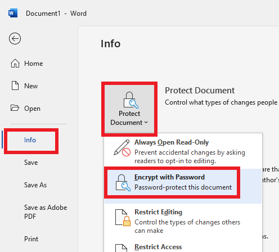Click the Home house icon
279x252 pixels.
pos(15,64)
